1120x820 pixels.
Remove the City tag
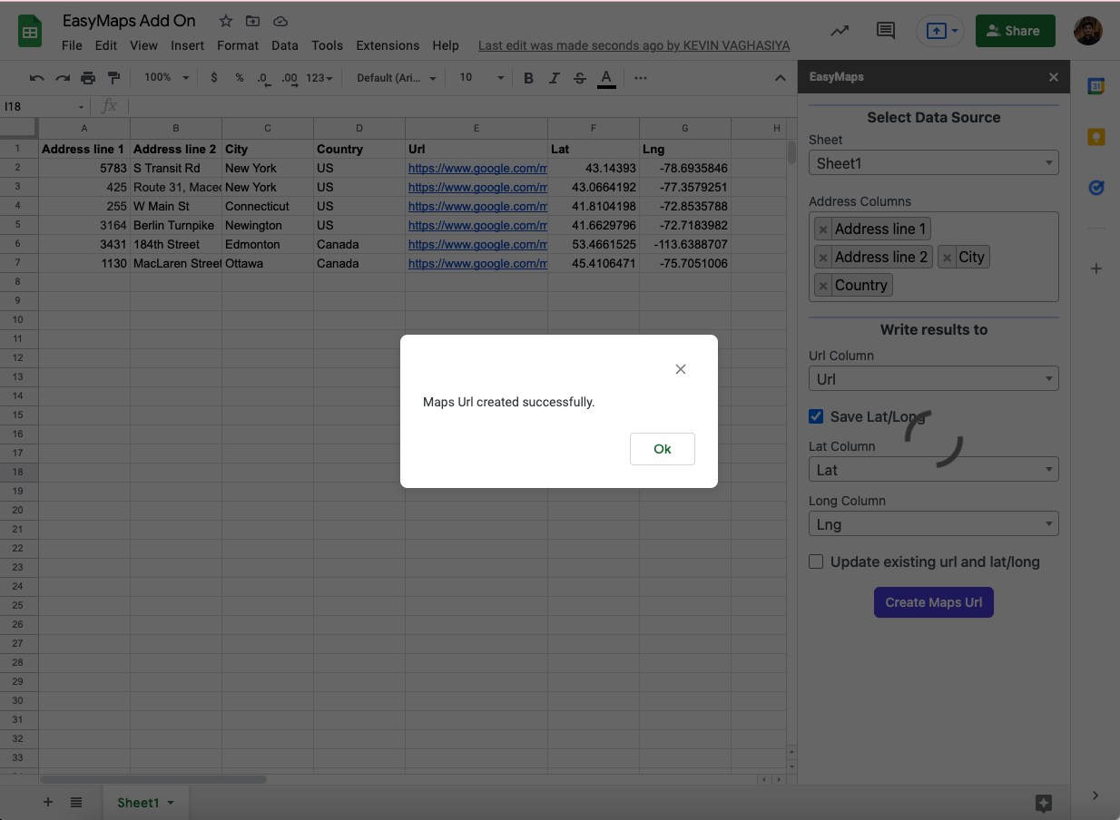coord(947,258)
